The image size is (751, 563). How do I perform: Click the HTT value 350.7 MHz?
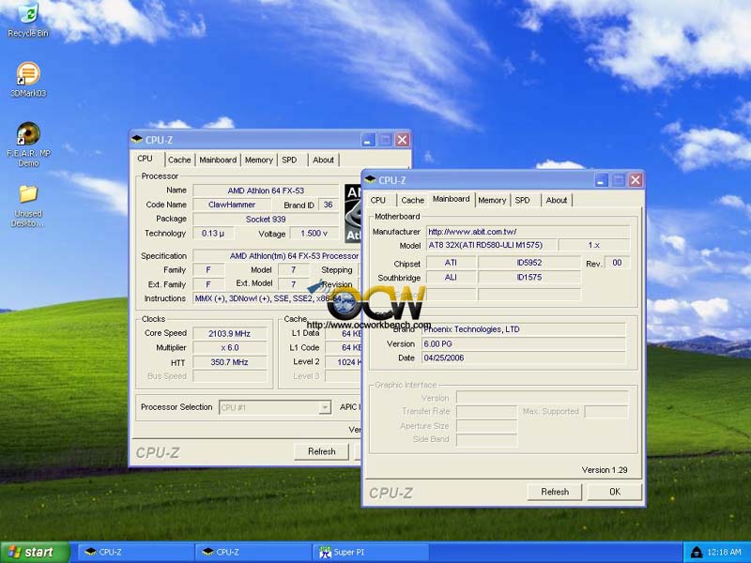point(229,362)
